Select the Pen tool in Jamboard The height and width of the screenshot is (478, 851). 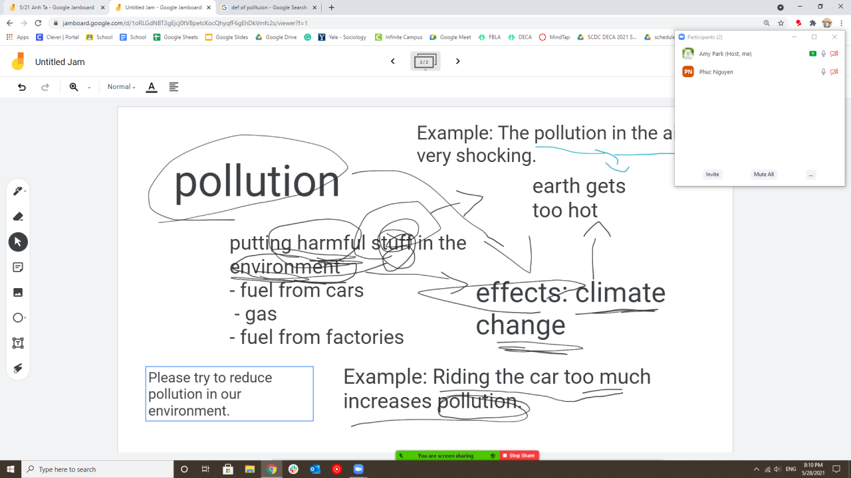(18, 191)
